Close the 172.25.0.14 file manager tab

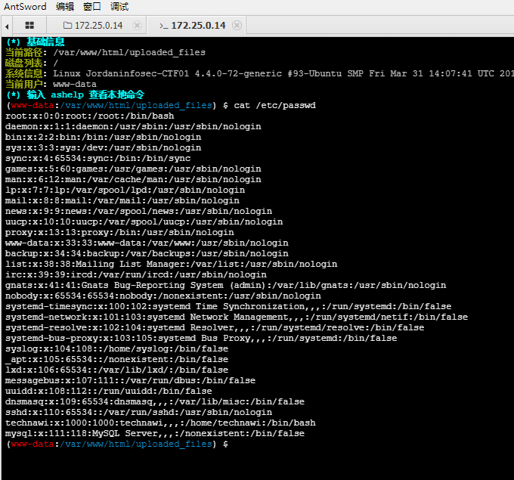137,25
